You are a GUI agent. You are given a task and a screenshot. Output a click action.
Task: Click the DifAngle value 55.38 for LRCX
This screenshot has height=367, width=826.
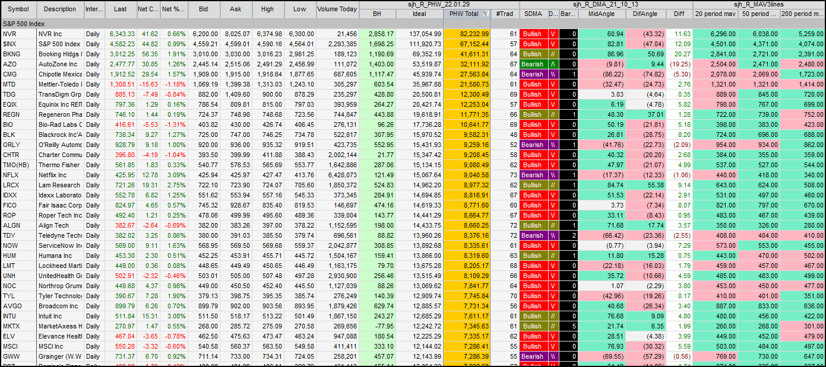(x=645, y=185)
